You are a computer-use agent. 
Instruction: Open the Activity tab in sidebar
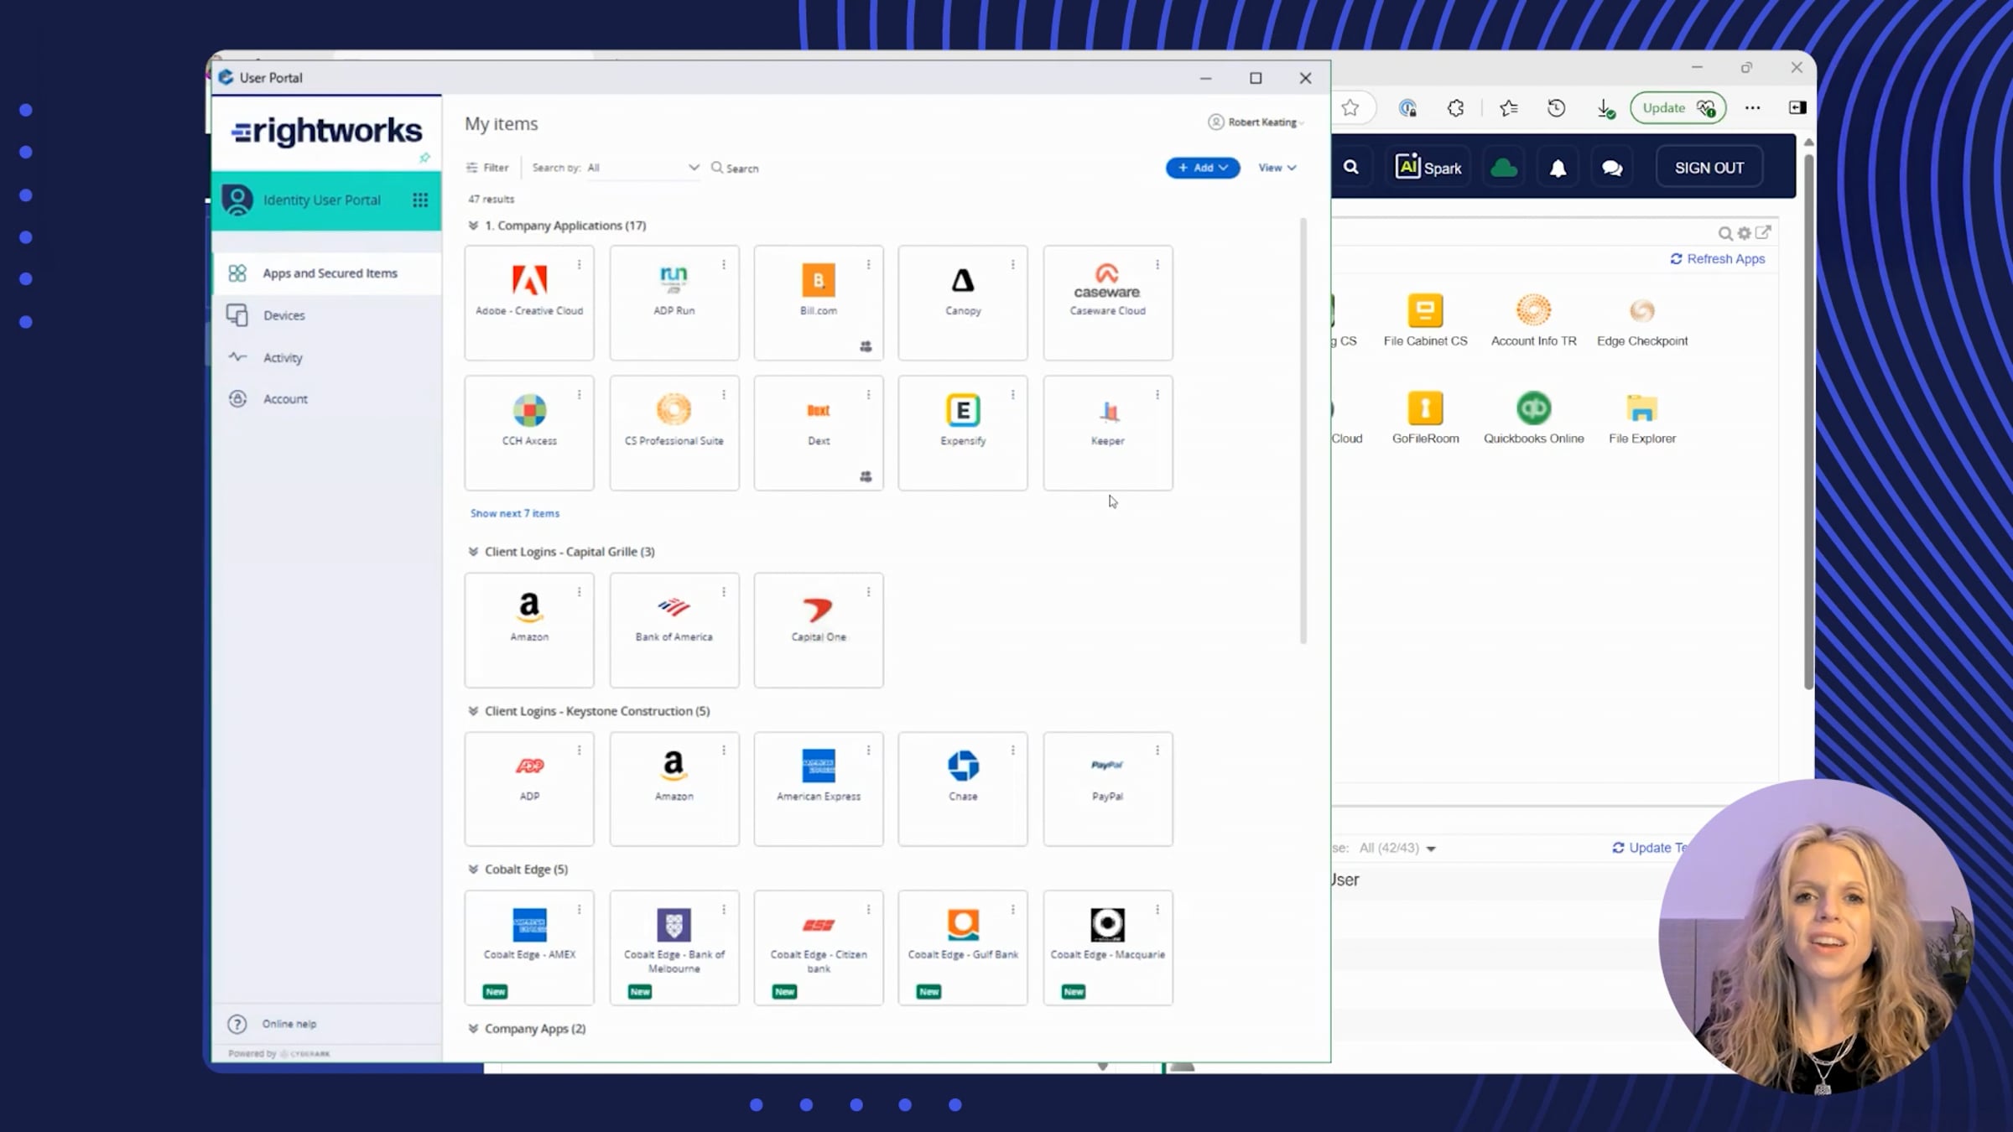coord(283,357)
